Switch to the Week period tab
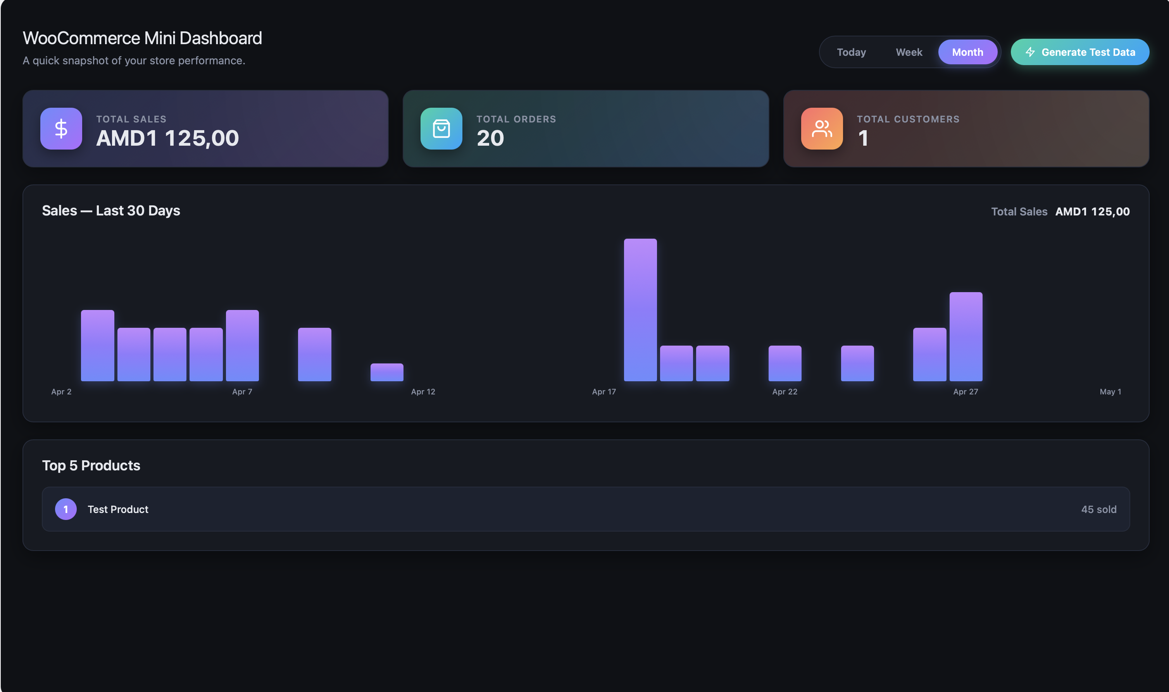This screenshot has height=692, width=1169. coord(909,52)
